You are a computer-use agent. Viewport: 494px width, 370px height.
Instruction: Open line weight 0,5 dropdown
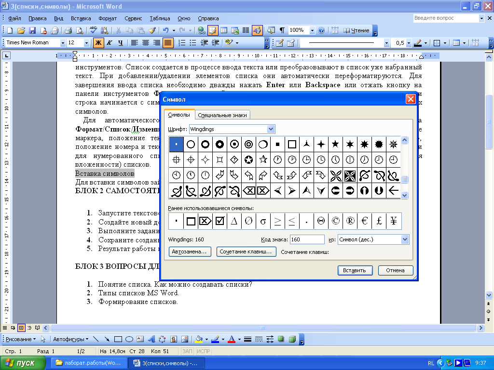[409, 43]
